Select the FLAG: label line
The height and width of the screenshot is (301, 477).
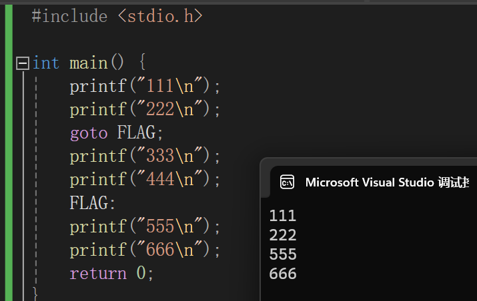click(x=93, y=202)
